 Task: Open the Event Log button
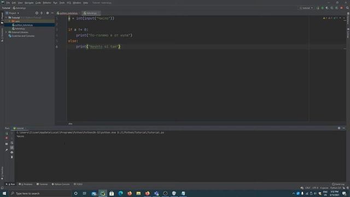click(338, 184)
